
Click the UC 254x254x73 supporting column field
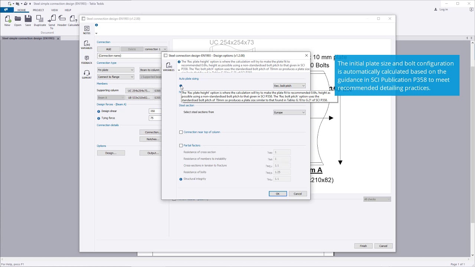tap(138, 91)
